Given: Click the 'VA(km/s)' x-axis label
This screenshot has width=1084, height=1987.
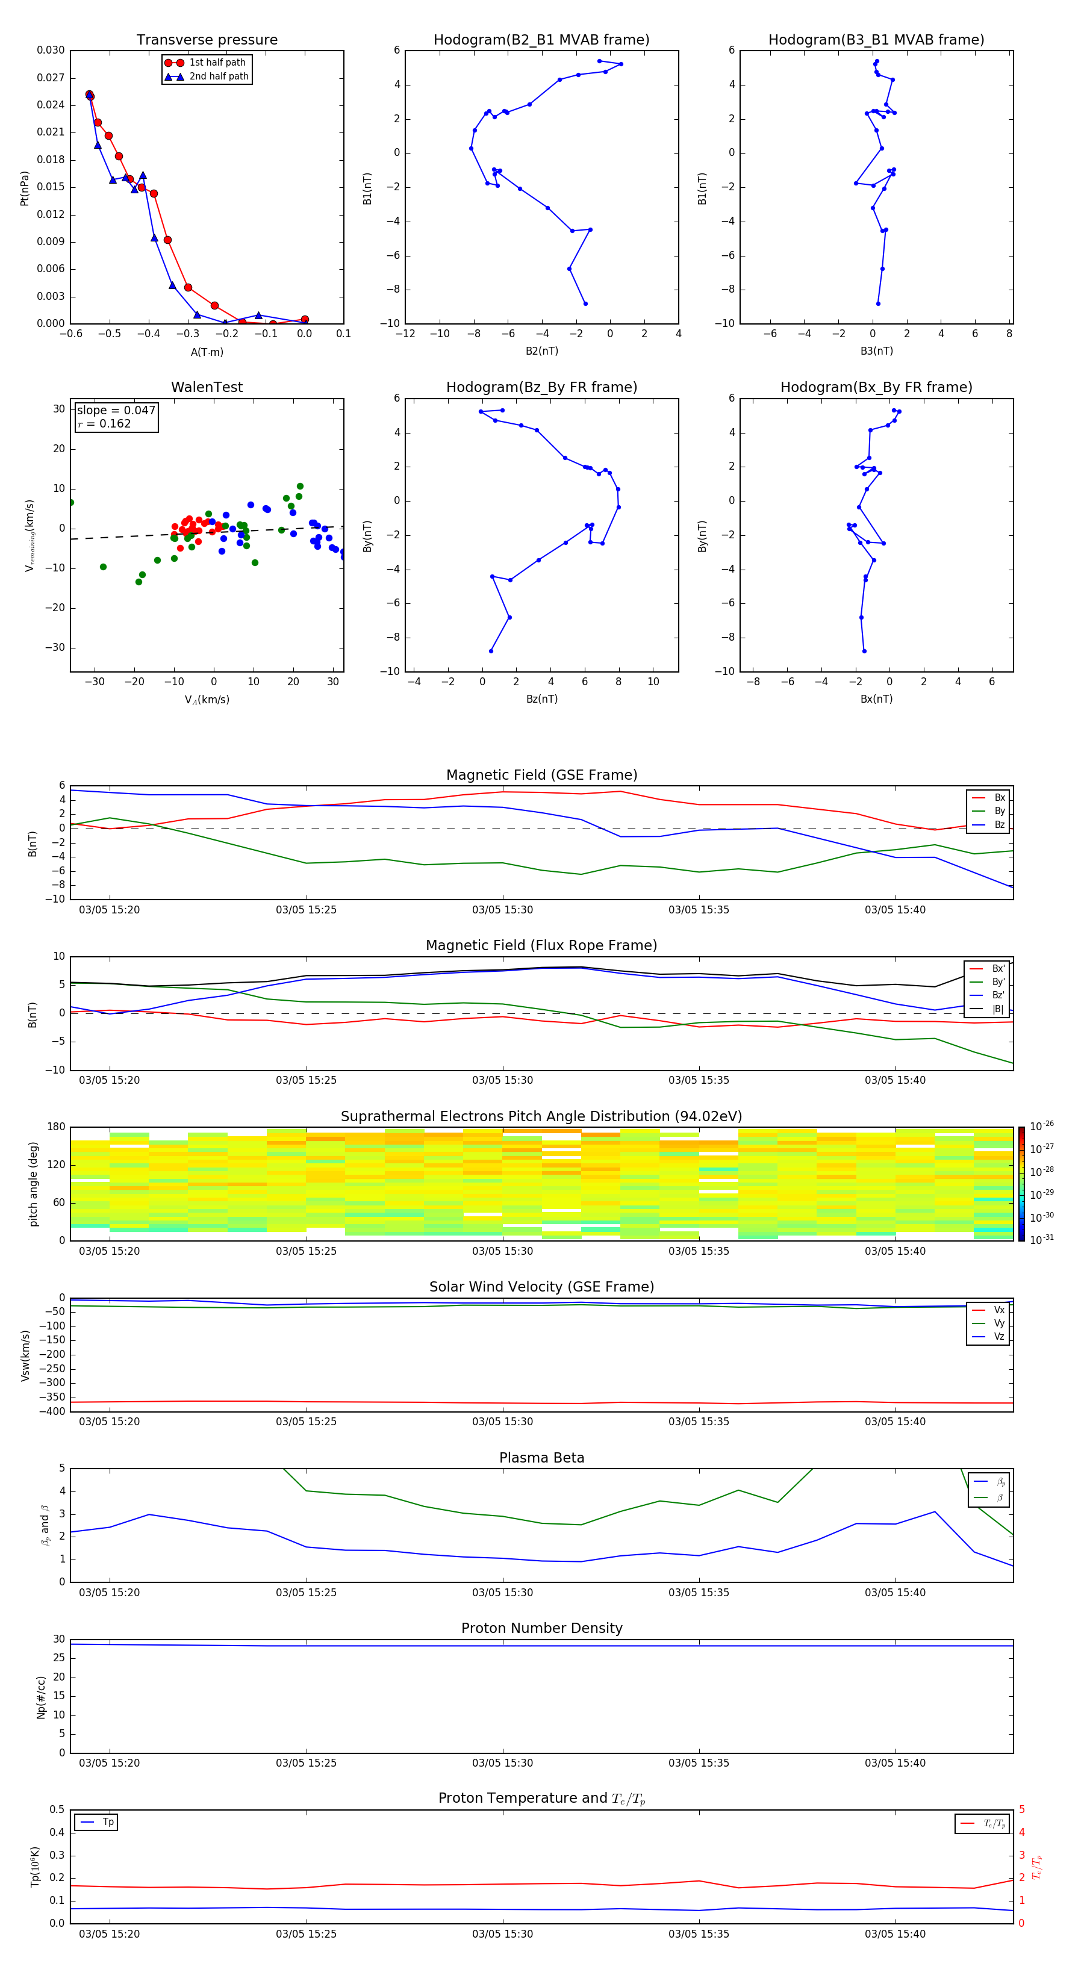Looking at the screenshot, I should (x=207, y=700).
